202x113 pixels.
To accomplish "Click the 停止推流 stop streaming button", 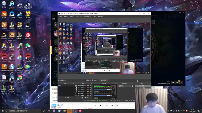I will tap(142, 86).
